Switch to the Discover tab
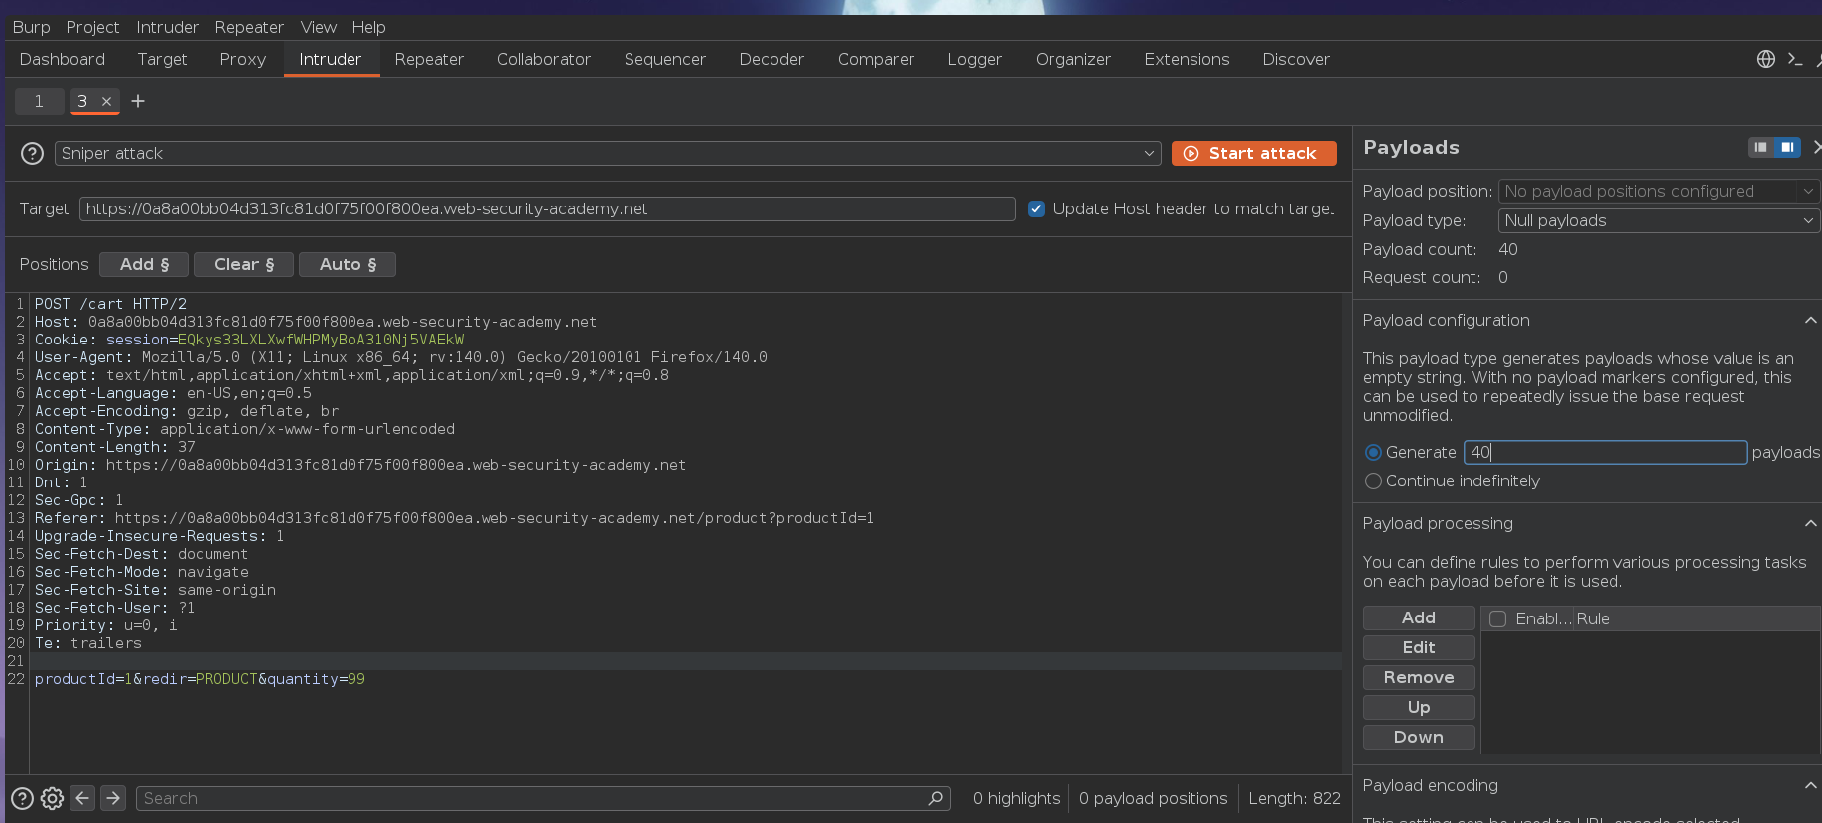 [x=1296, y=59]
